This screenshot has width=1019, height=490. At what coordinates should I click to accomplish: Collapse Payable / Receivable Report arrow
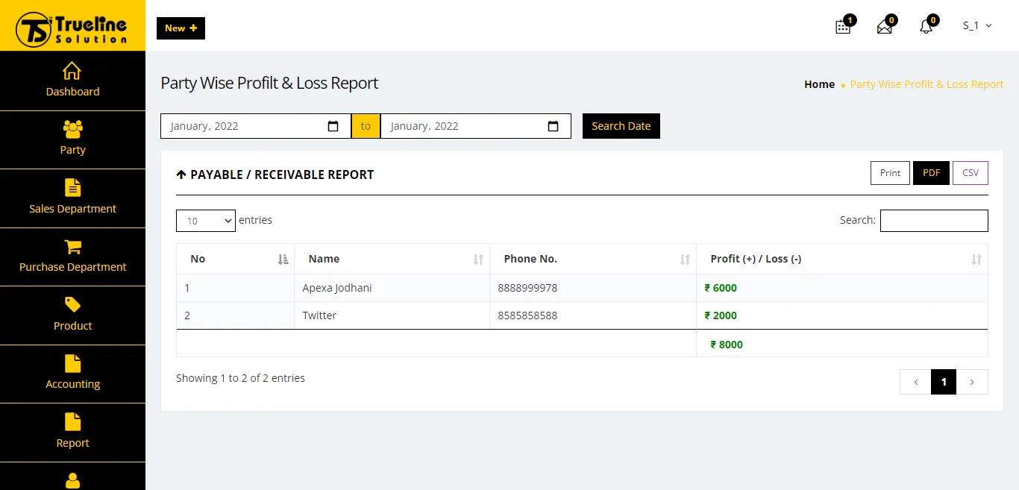pyautogui.click(x=181, y=175)
